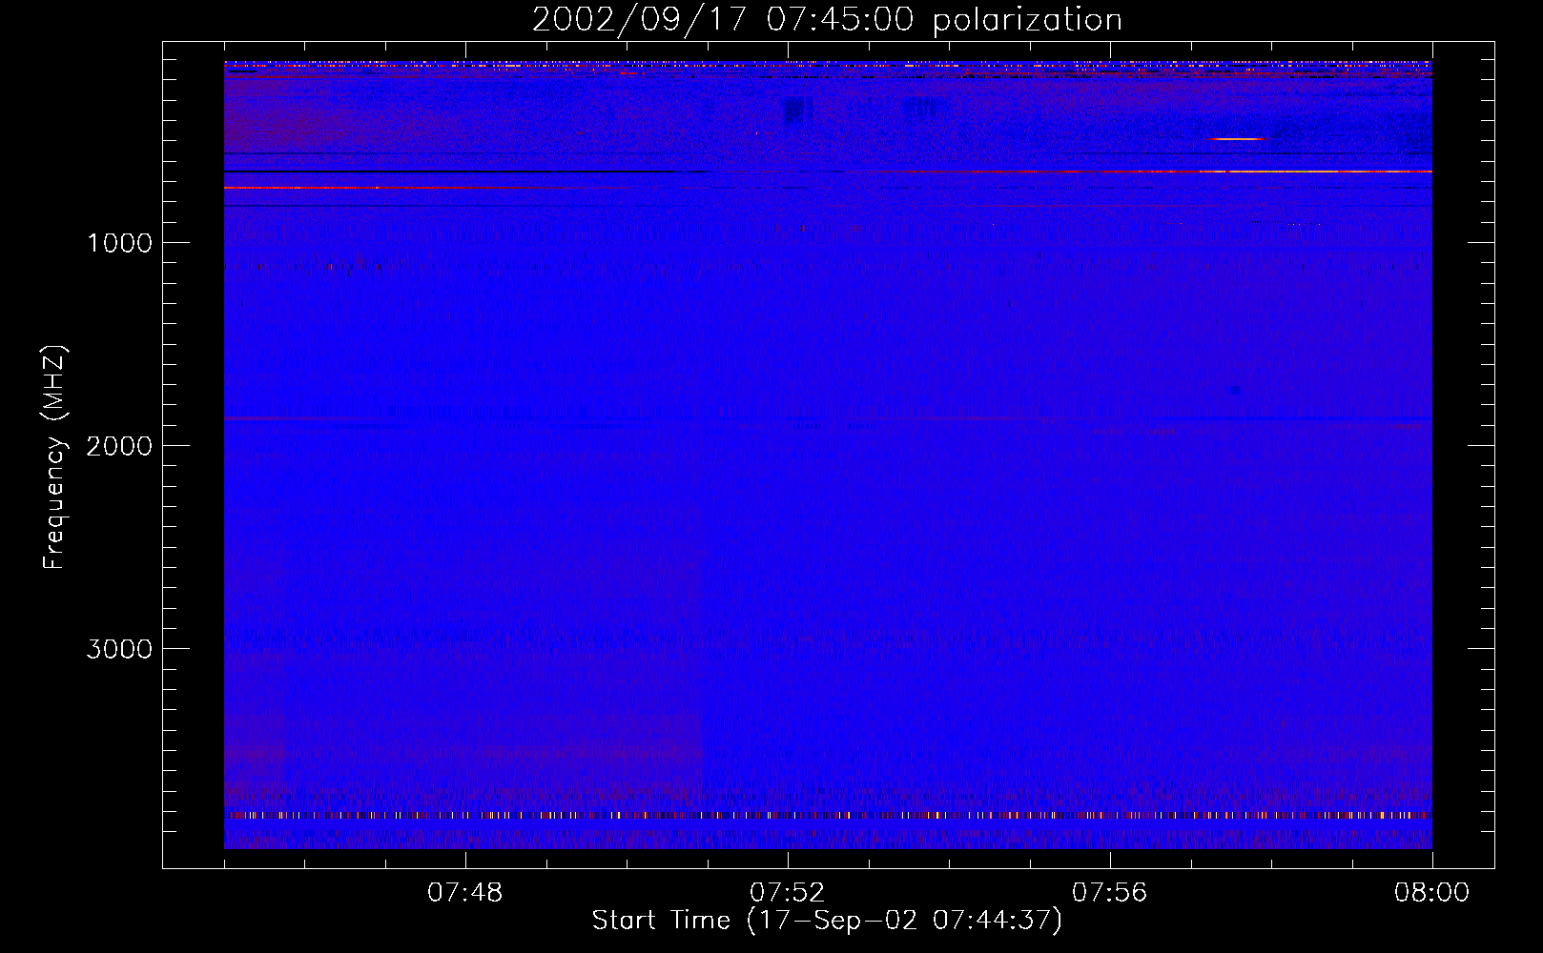Click the 07:56 time tick label
This screenshot has height=953, width=1543.
1110,893
